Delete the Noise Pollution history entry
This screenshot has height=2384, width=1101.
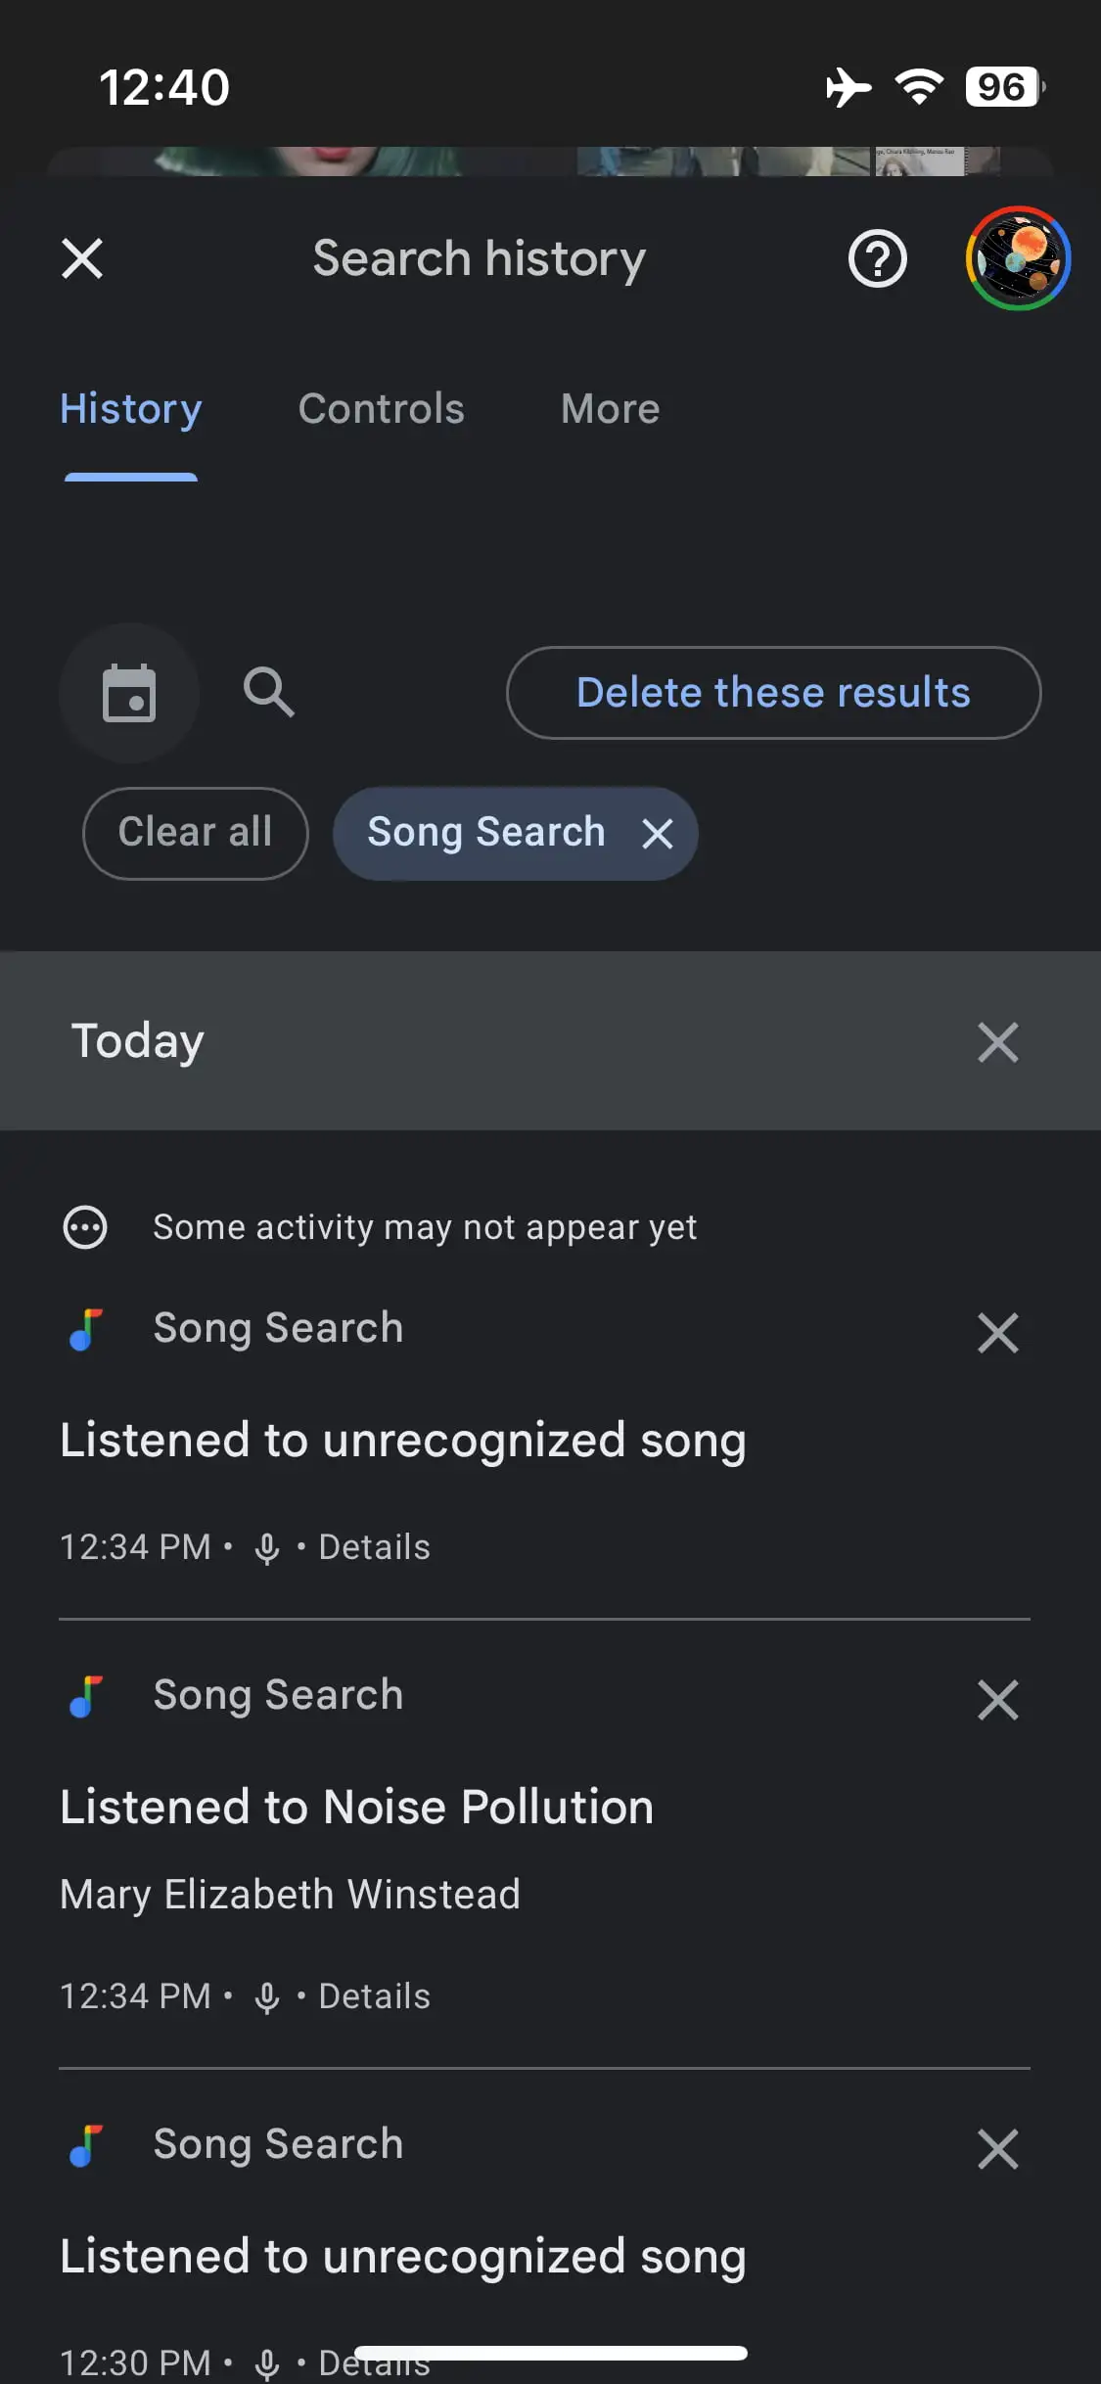click(997, 1700)
